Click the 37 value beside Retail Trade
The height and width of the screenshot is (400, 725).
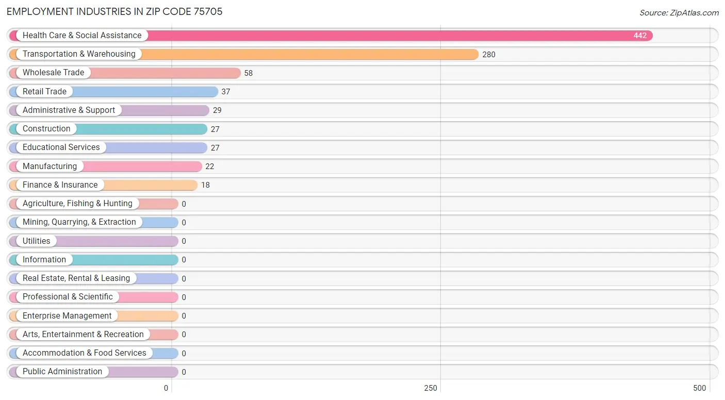point(226,92)
